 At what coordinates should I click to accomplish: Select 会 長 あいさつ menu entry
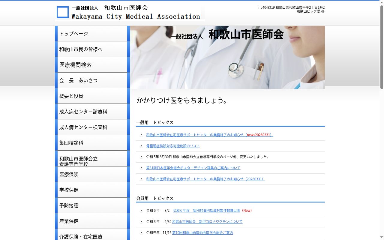pyautogui.click(x=92, y=80)
